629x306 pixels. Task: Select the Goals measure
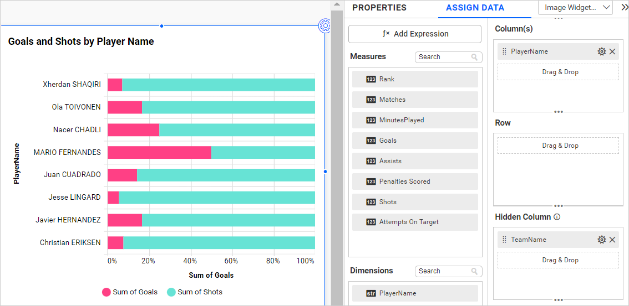tap(415, 141)
